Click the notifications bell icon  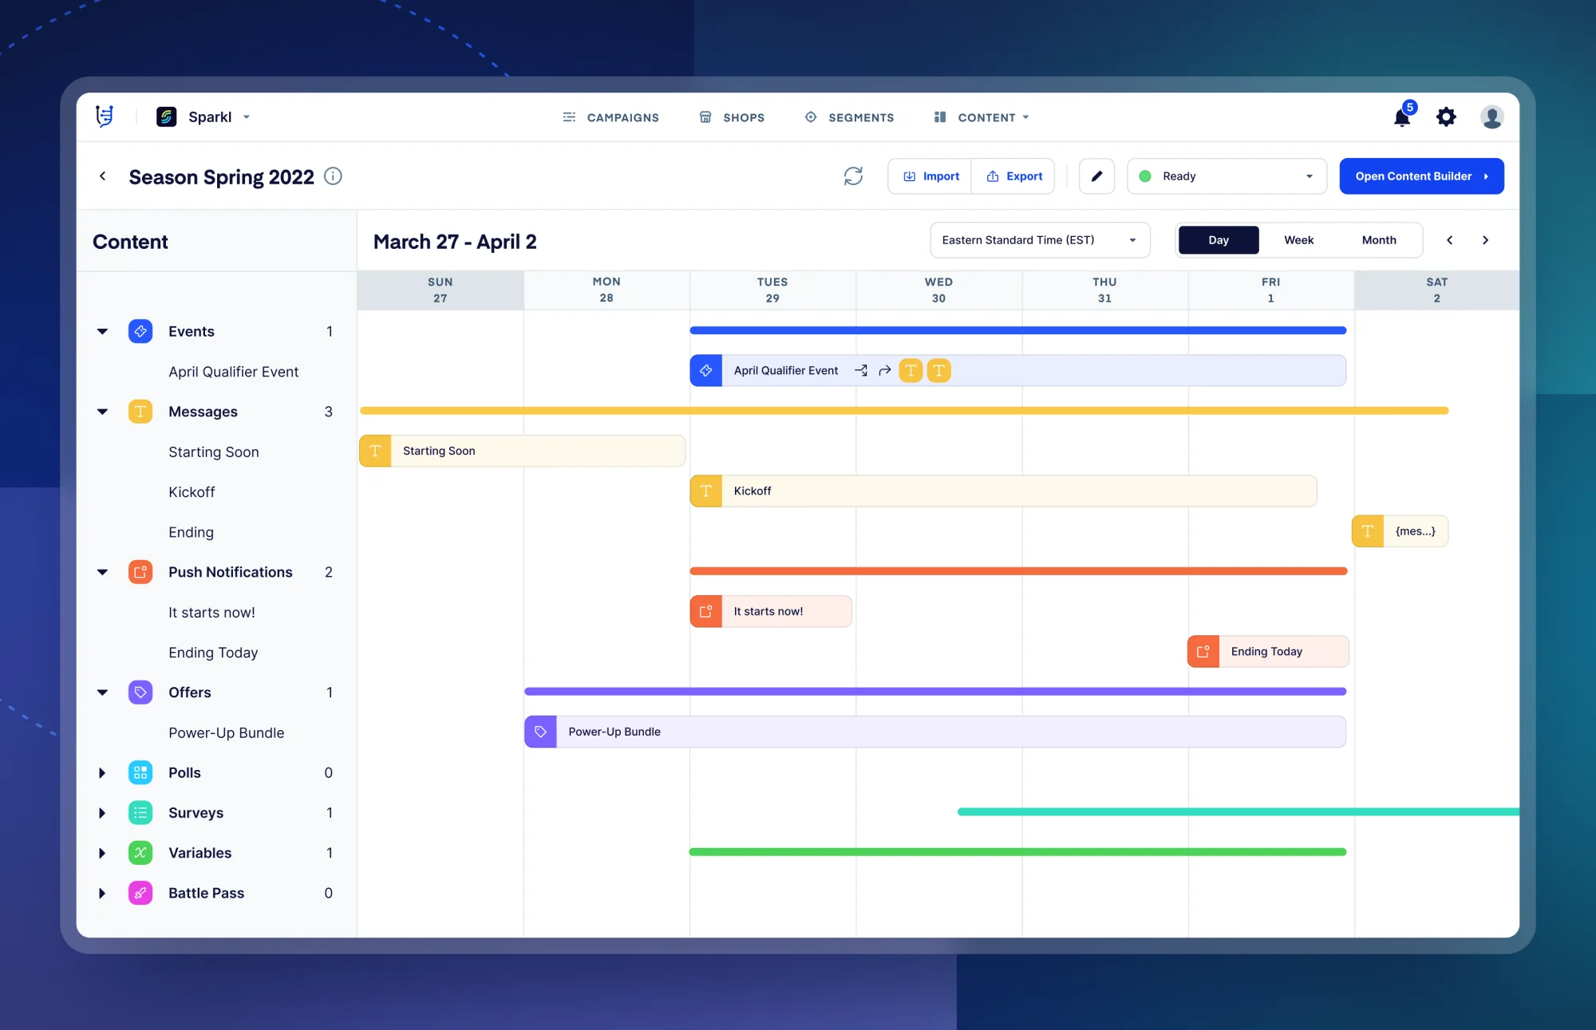coord(1402,116)
